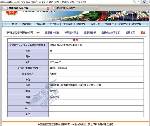Open the 便民利民 navigation item

[54, 24]
